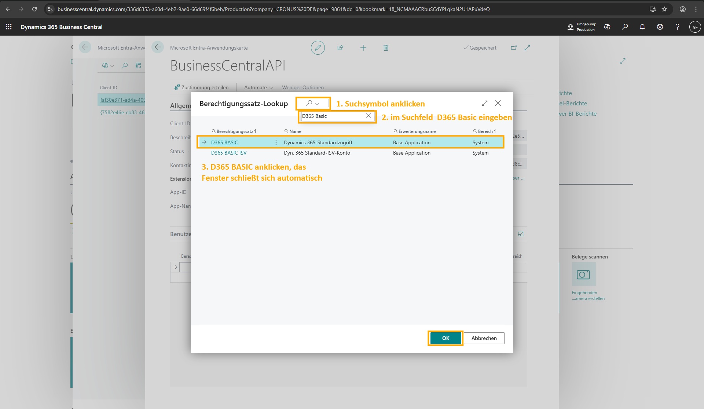This screenshot has width=704, height=409.
Task: Select the D365 BASIC ISV link
Action: (229, 153)
